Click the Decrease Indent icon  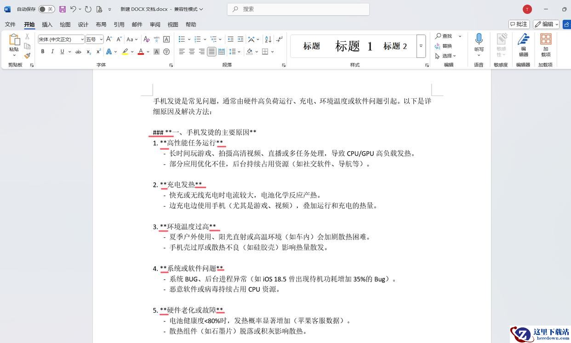[x=230, y=39]
